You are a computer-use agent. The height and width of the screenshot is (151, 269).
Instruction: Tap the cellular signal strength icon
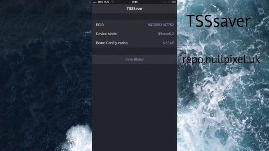click(x=95, y=2)
